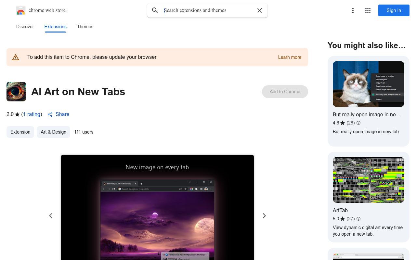This screenshot has width=416, height=260.
Task: Click info icon next to 27 ratings
Action: point(358,219)
